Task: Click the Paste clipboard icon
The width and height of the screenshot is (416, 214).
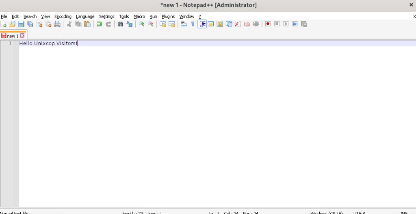Action: [87, 24]
